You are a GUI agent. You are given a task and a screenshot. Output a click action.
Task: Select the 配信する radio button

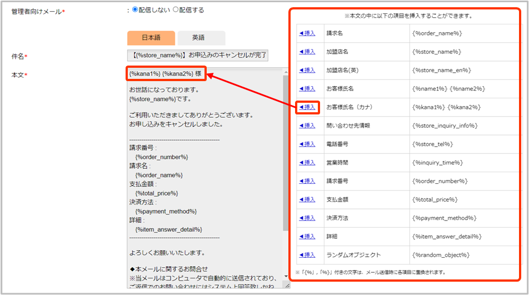click(x=176, y=9)
